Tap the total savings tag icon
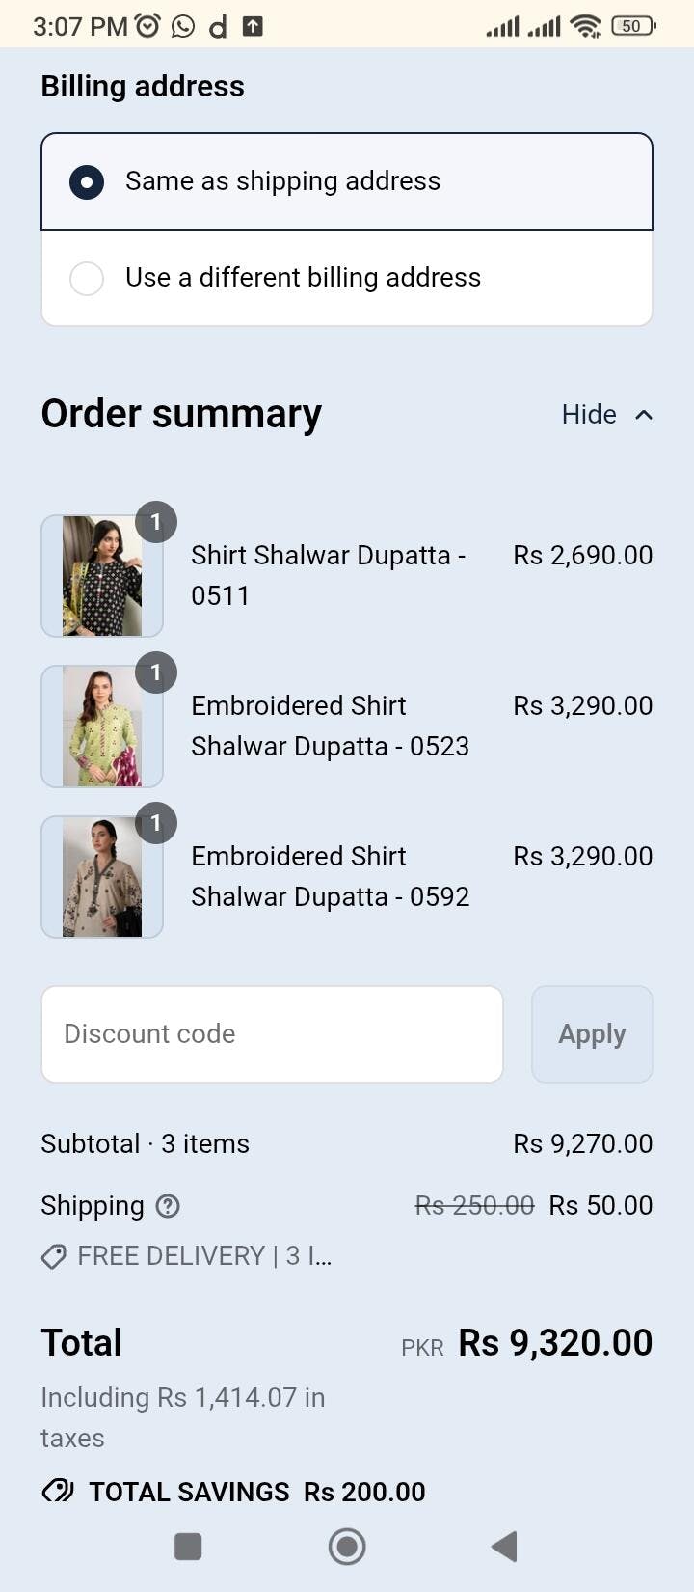Screen dimensions: 694x1592 [x=58, y=1492]
